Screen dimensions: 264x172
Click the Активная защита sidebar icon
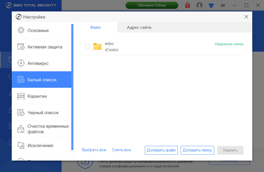21,47
